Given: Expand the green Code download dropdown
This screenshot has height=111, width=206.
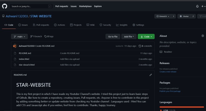Looking at the screenshot, I should pyautogui.click(x=146, y=36).
